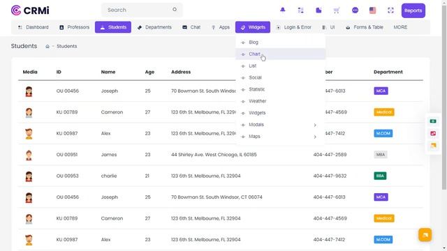Select the Students menu tab
Screen dimensions: 447x251
[113, 27]
